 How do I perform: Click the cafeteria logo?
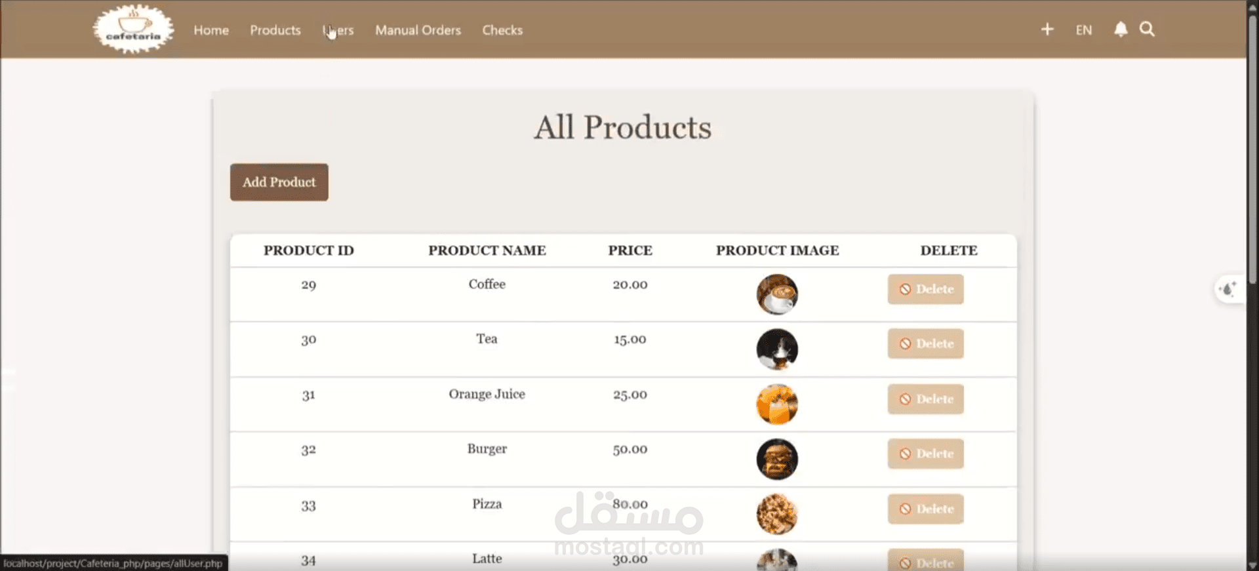point(134,29)
